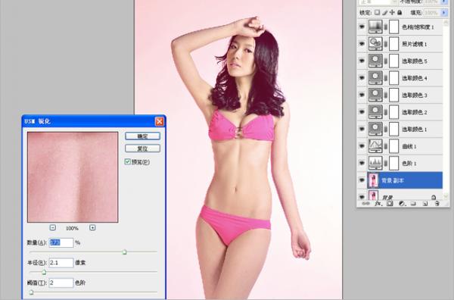The height and width of the screenshot is (300, 454).
Task: Open the 不透明度 opacity arrow
Action: coord(444,2)
